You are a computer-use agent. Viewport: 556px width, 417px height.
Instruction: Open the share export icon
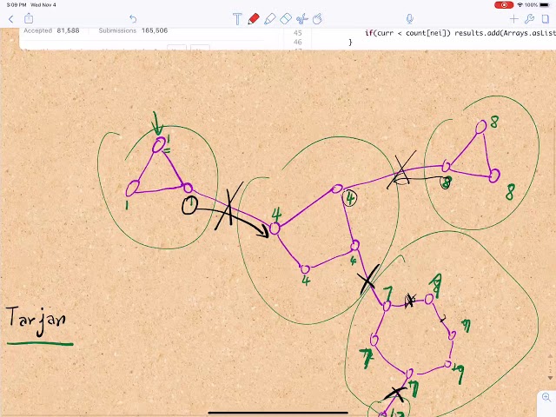(x=29, y=18)
